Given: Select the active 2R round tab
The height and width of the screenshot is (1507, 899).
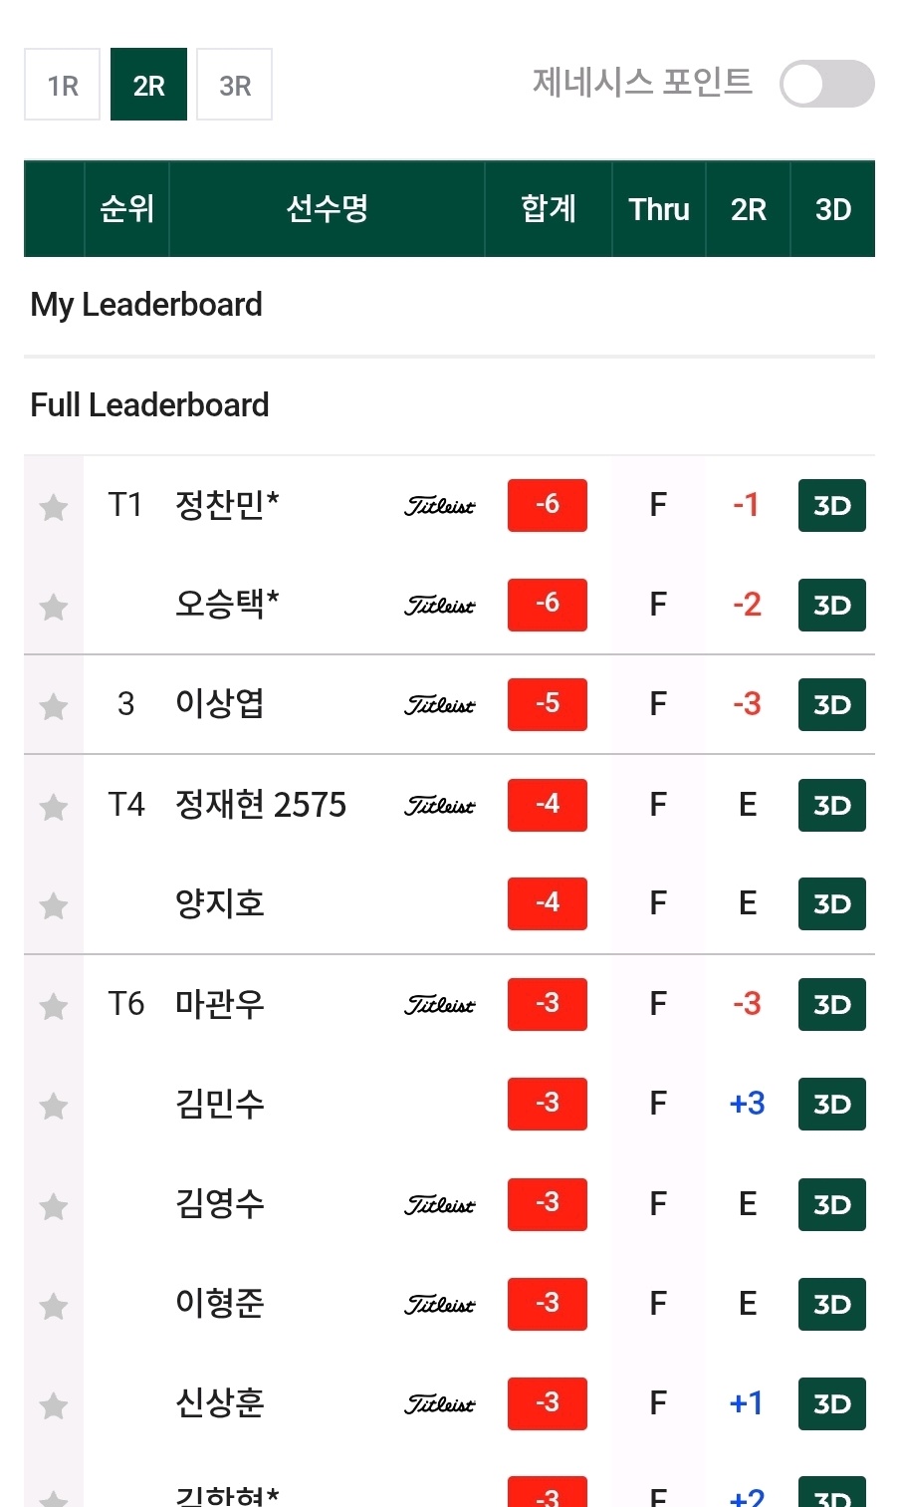Looking at the screenshot, I should pyautogui.click(x=148, y=85).
